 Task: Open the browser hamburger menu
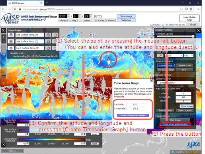(198, 9)
